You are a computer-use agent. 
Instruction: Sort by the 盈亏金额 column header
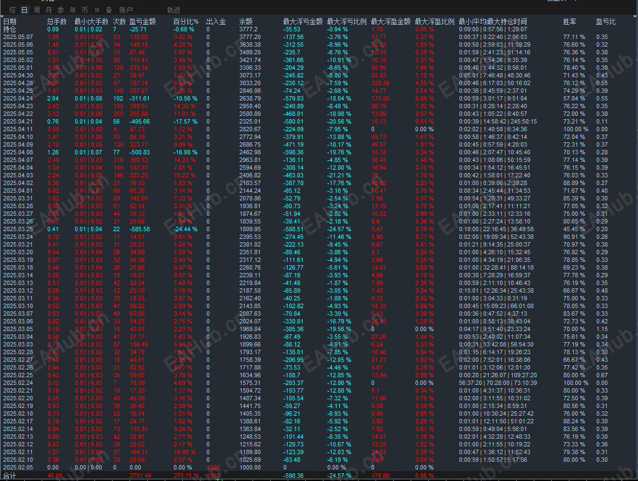pos(142,21)
